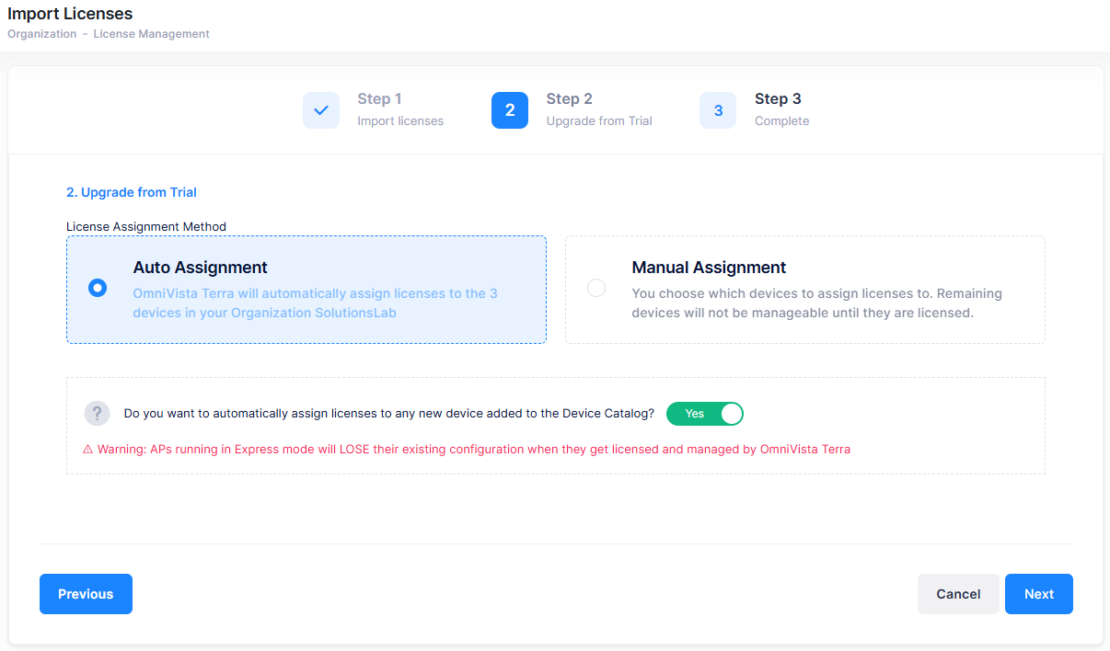Click the question mark help icon
Viewport: 1110px width, 651px height.
point(97,414)
